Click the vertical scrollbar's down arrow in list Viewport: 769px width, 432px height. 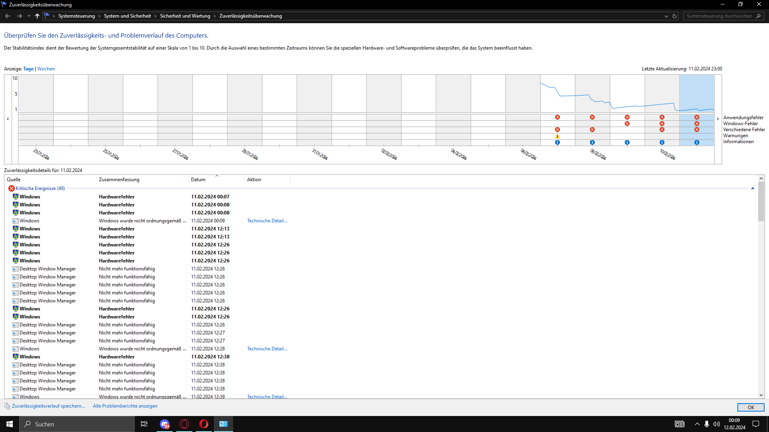(761, 395)
